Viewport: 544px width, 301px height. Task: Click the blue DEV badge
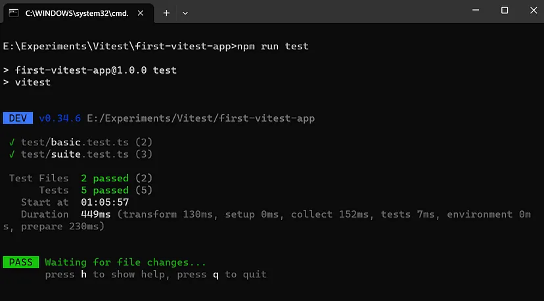pyautogui.click(x=18, y=118)
